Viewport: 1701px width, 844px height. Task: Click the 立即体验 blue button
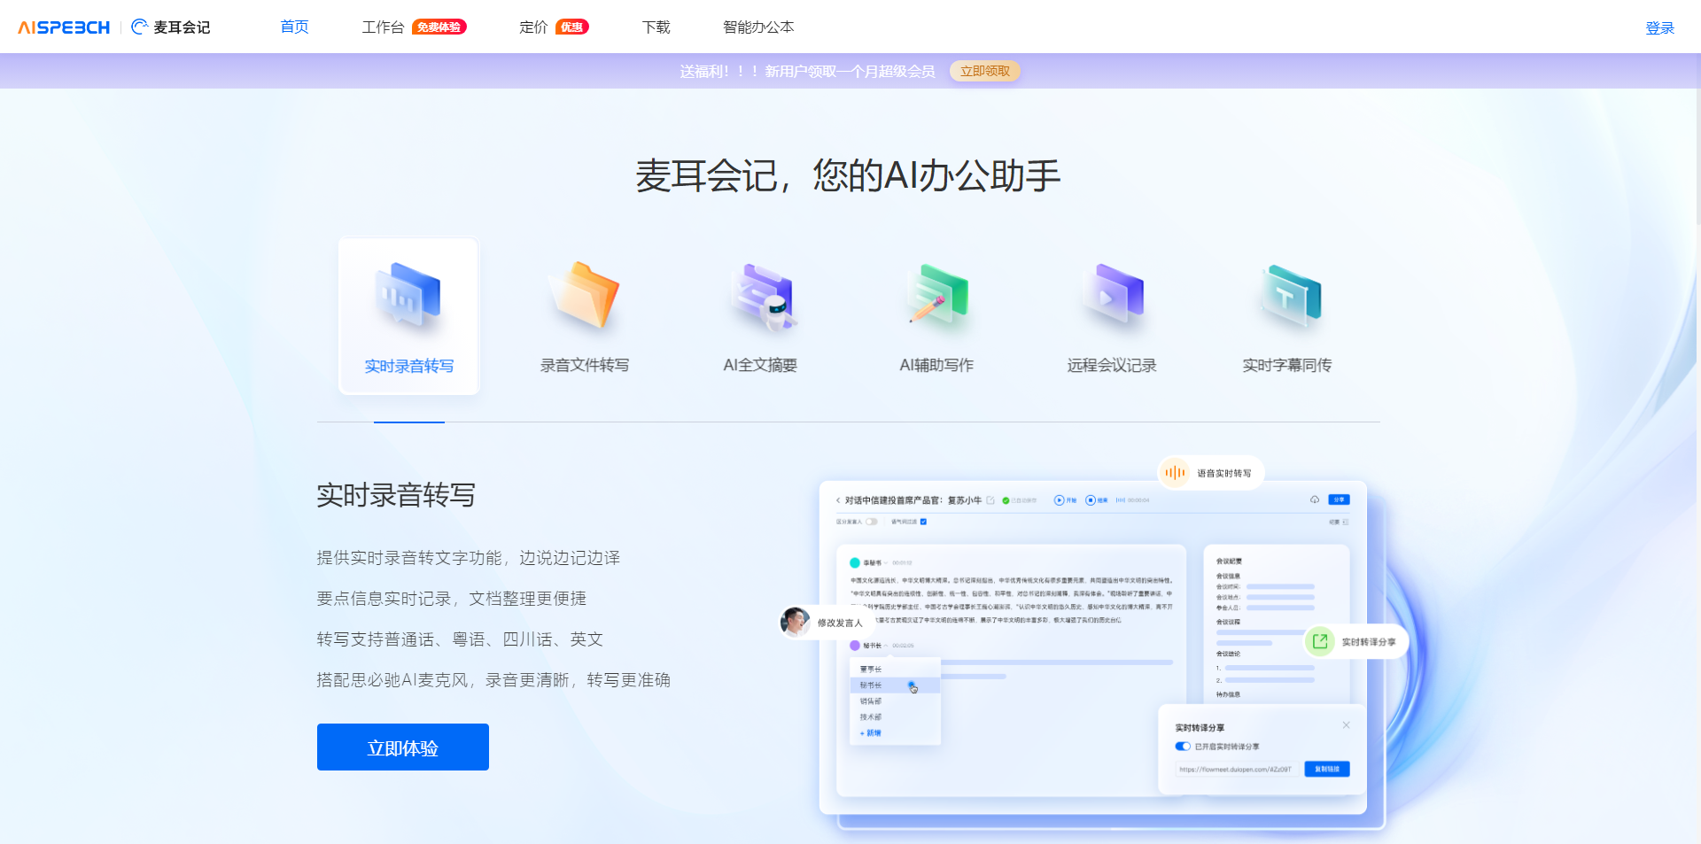[403, 747]
